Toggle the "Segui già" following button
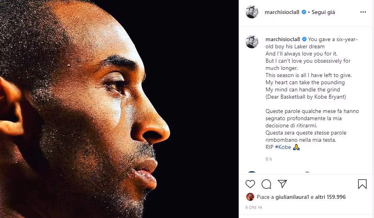Image resolution: width=374 pixels, height=218 pixels. click(x=324, y=12)
